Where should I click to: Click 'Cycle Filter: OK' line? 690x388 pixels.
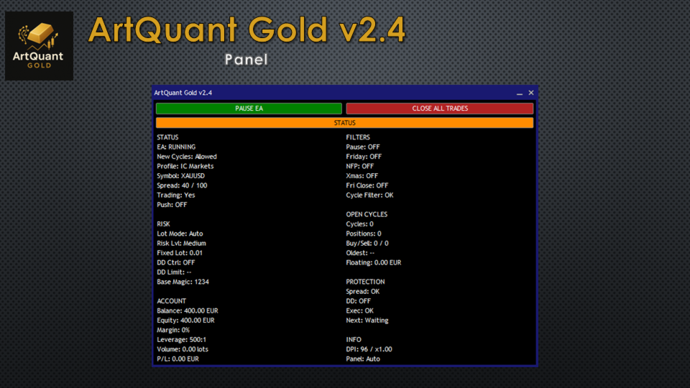(x=369, y=195)
